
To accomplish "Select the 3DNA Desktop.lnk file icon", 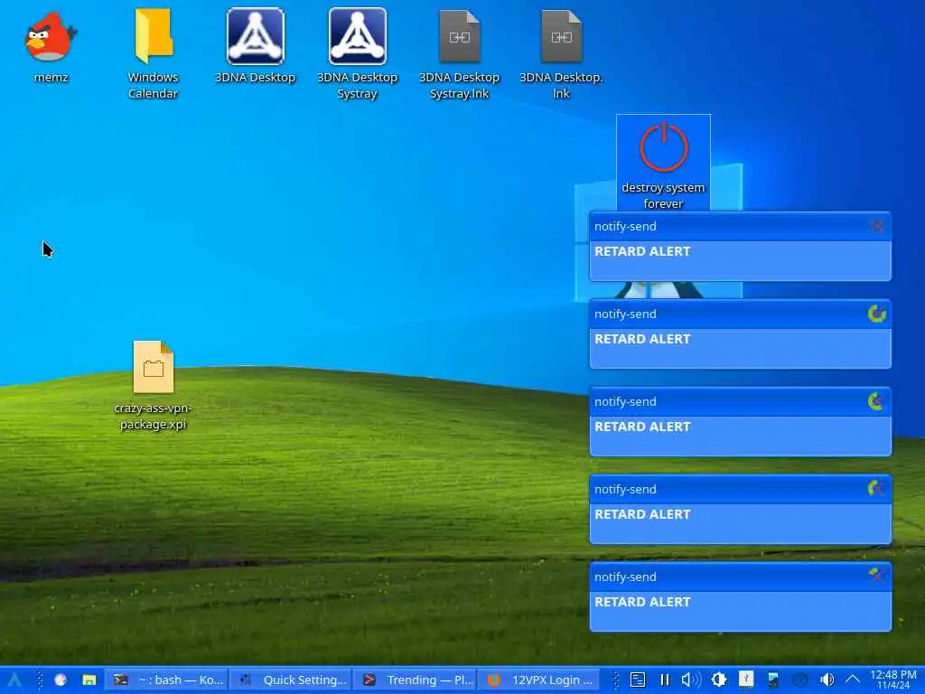I will (561, 36).
